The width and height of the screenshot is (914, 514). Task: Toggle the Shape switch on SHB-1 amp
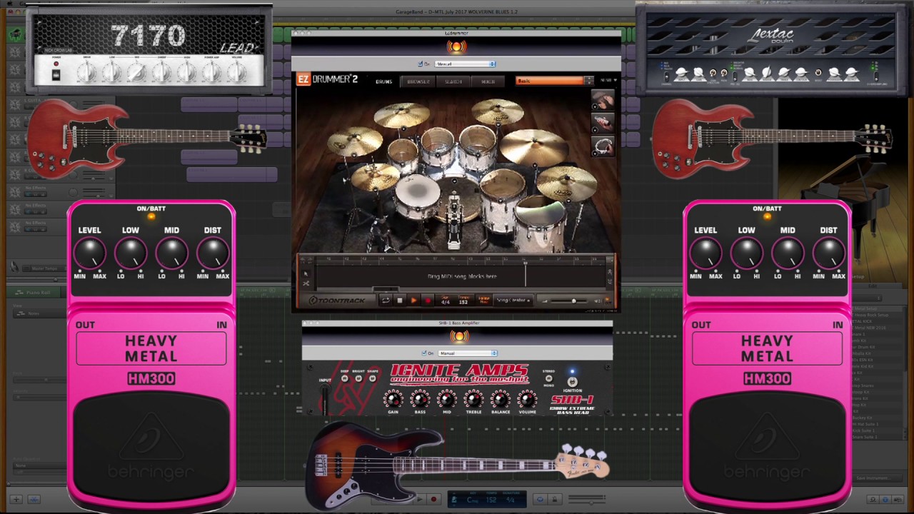point(372,379)
